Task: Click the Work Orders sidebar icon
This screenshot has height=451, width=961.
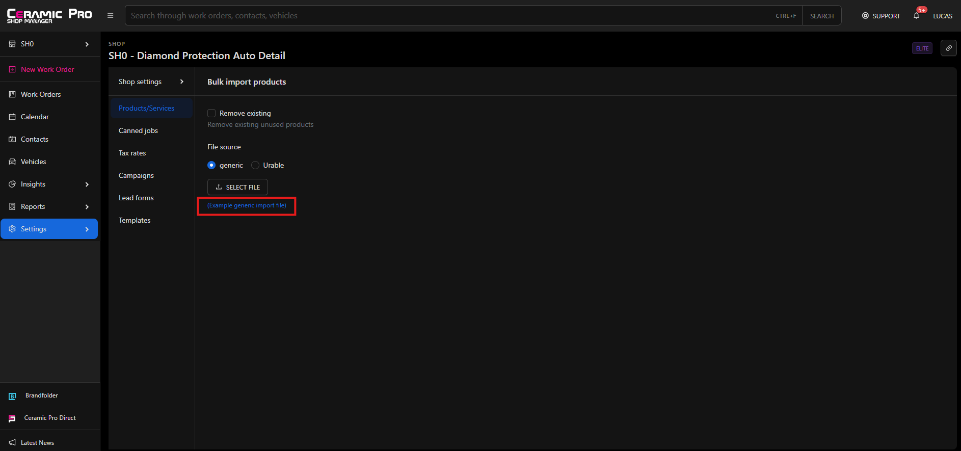Action: tap(12, 94)
